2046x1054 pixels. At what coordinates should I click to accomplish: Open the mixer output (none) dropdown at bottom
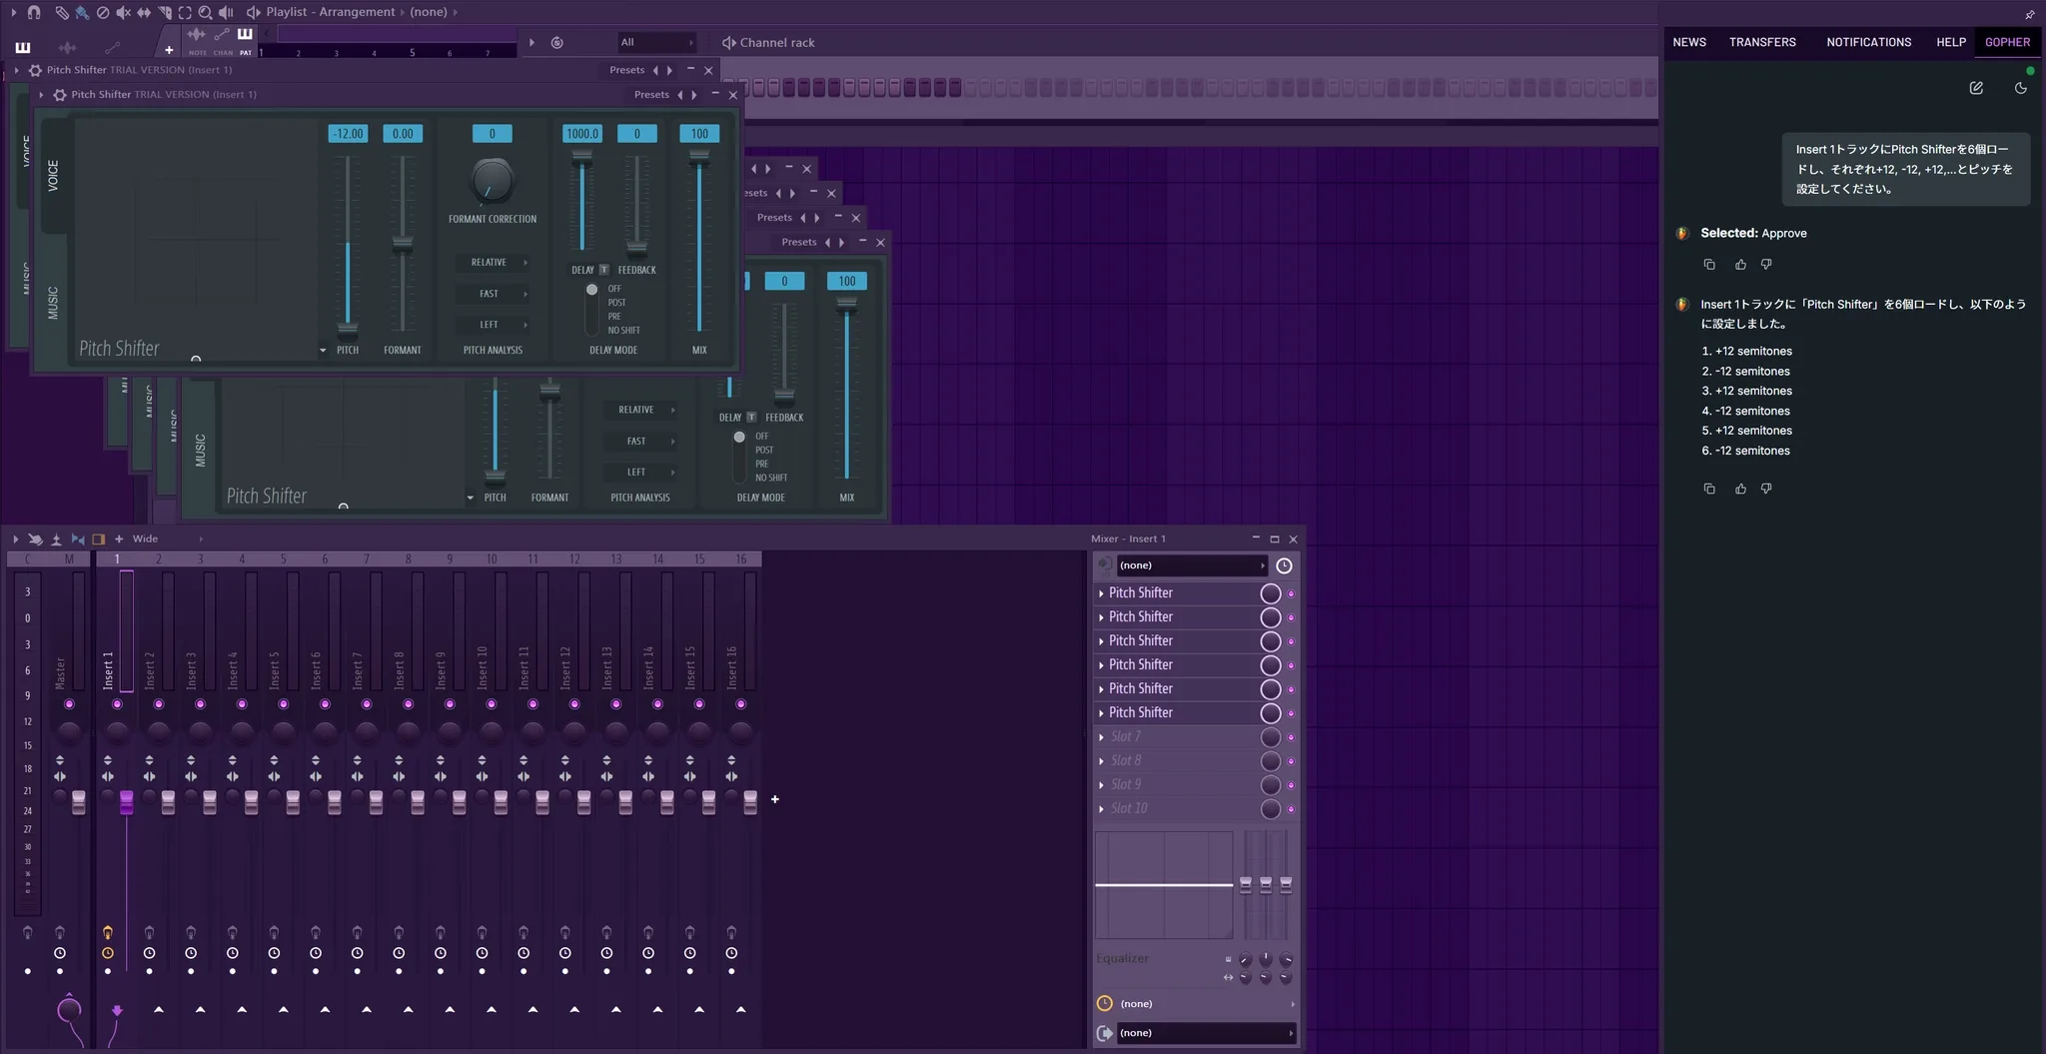pos(1206,1033)
